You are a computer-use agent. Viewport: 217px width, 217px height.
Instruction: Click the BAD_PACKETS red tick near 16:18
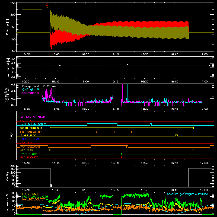[122, 157]
